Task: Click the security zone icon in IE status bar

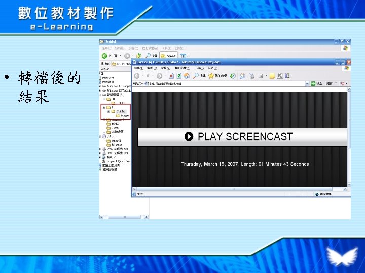Action: pyautogui.click(x=317, y=194)
